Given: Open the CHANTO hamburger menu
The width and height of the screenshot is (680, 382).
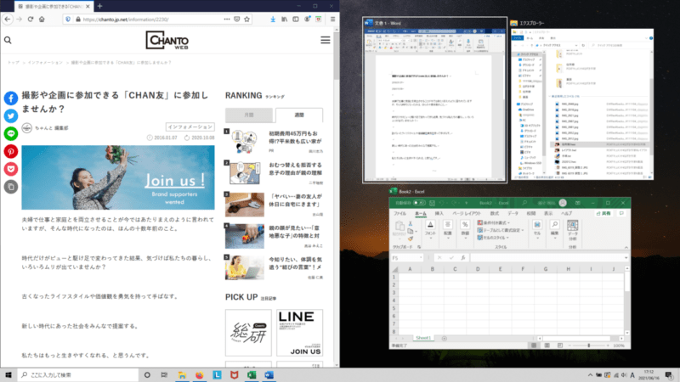Looking at the screenshot, I should [326, 40].
